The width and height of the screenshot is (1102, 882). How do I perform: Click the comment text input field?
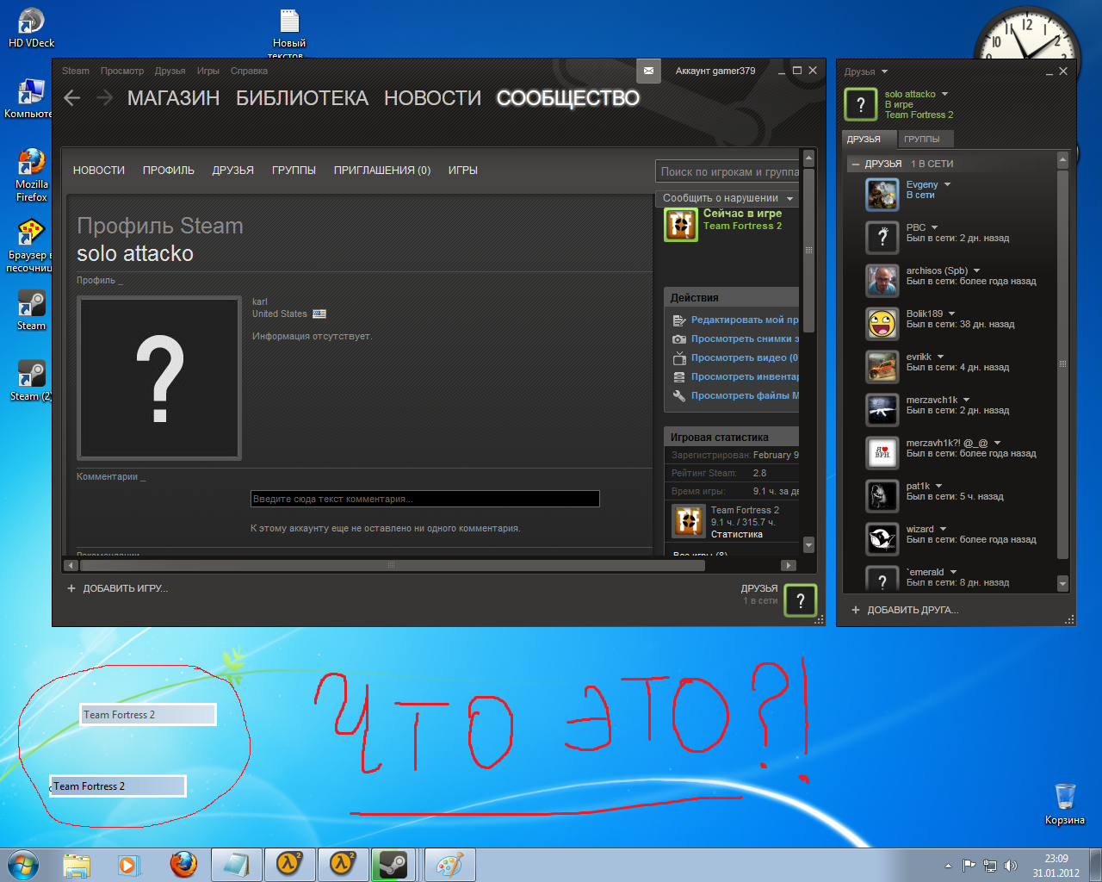[425, 499]
